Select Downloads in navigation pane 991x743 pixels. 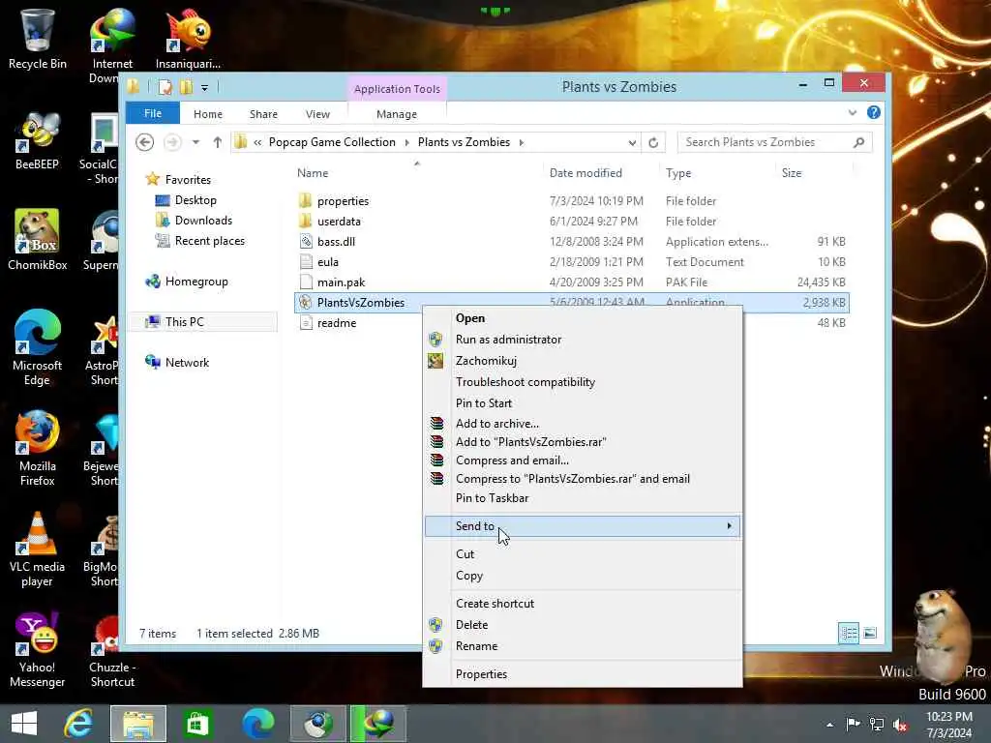(203, 221)
